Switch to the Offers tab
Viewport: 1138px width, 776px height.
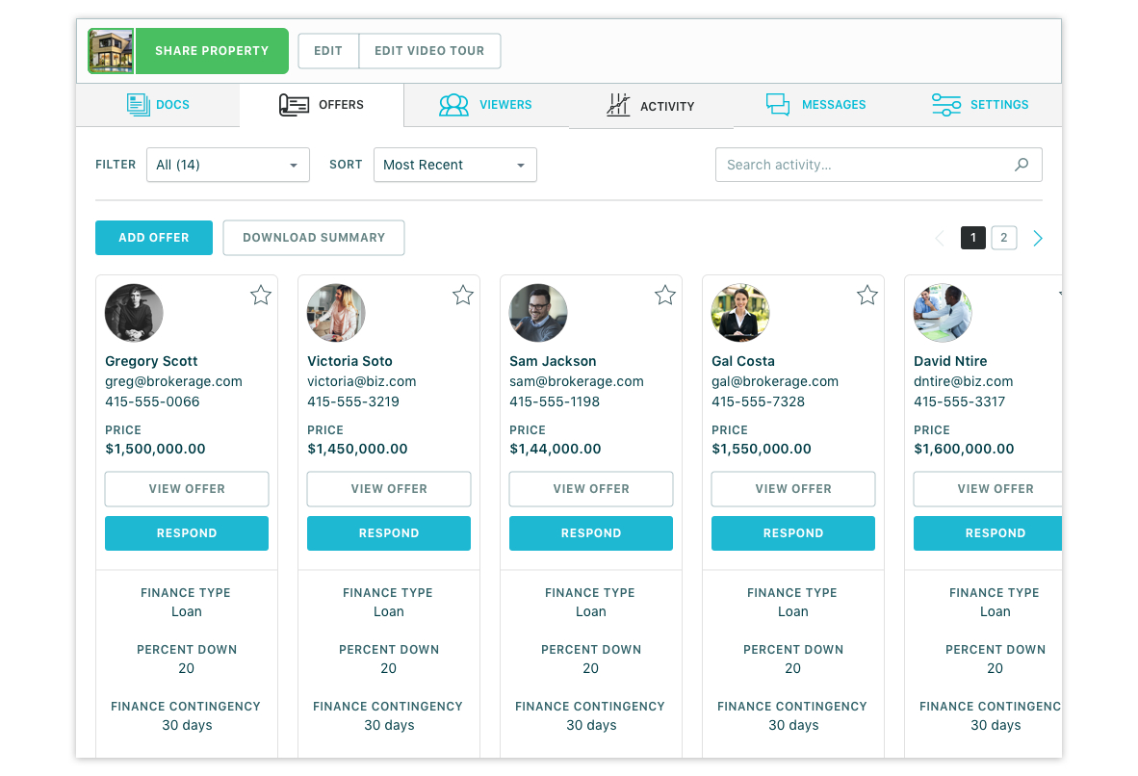point(322,105)
